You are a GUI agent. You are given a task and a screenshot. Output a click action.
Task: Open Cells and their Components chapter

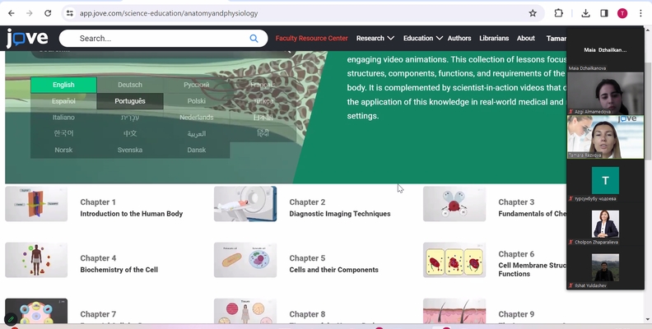point(334,270)
